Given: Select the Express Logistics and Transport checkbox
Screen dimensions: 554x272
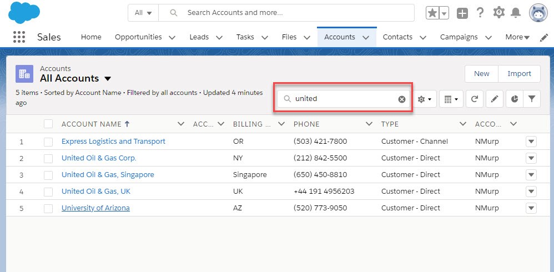Looking at the screenshot, I should [x=48, y=142].
